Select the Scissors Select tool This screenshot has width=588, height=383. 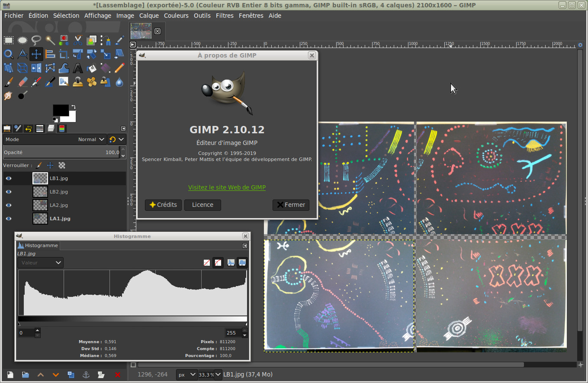[x=77, y=40]
